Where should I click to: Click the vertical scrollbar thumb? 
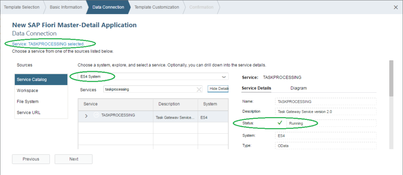[x=391, y=78]
